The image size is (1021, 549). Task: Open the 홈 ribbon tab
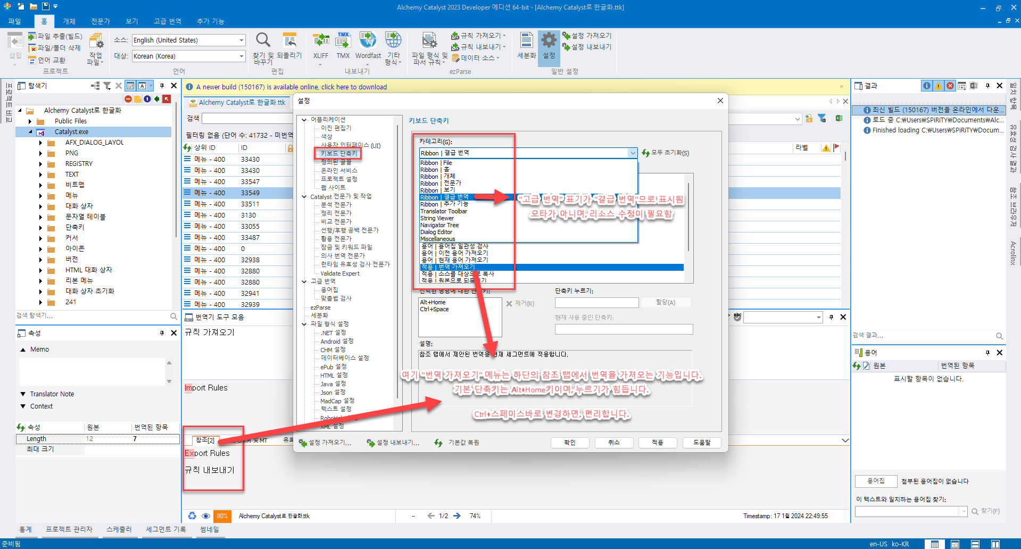(44, 21)
